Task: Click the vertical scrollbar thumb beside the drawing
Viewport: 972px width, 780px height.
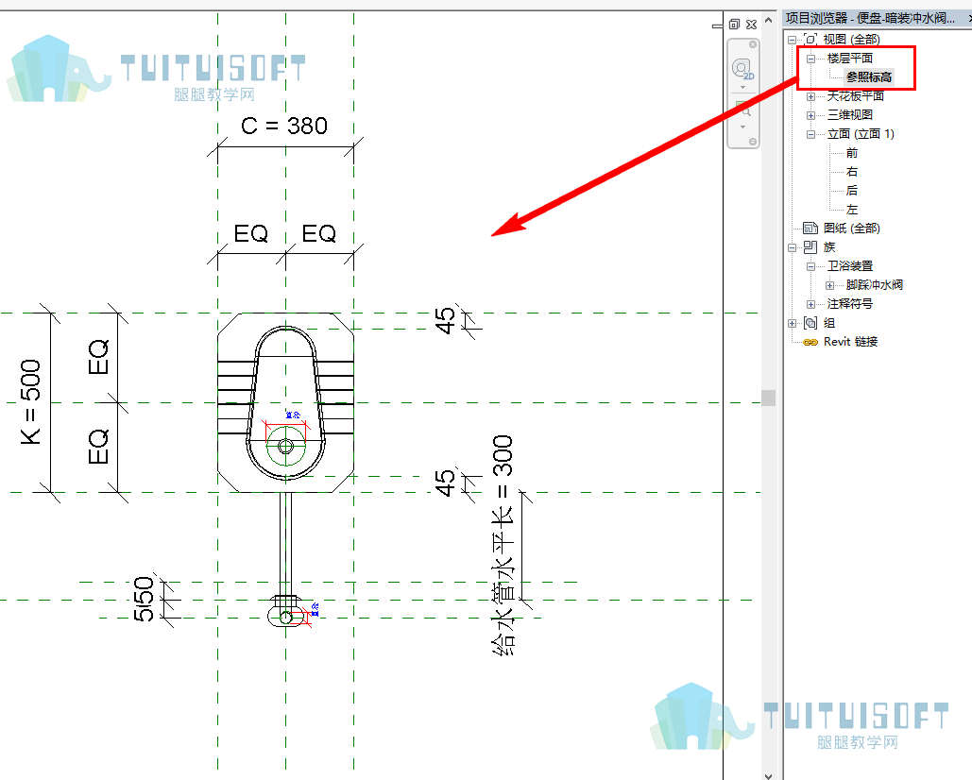Action: pos(769,398)
